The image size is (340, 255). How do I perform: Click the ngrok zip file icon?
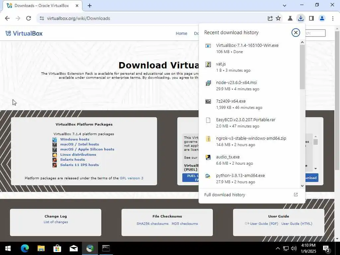208,139
